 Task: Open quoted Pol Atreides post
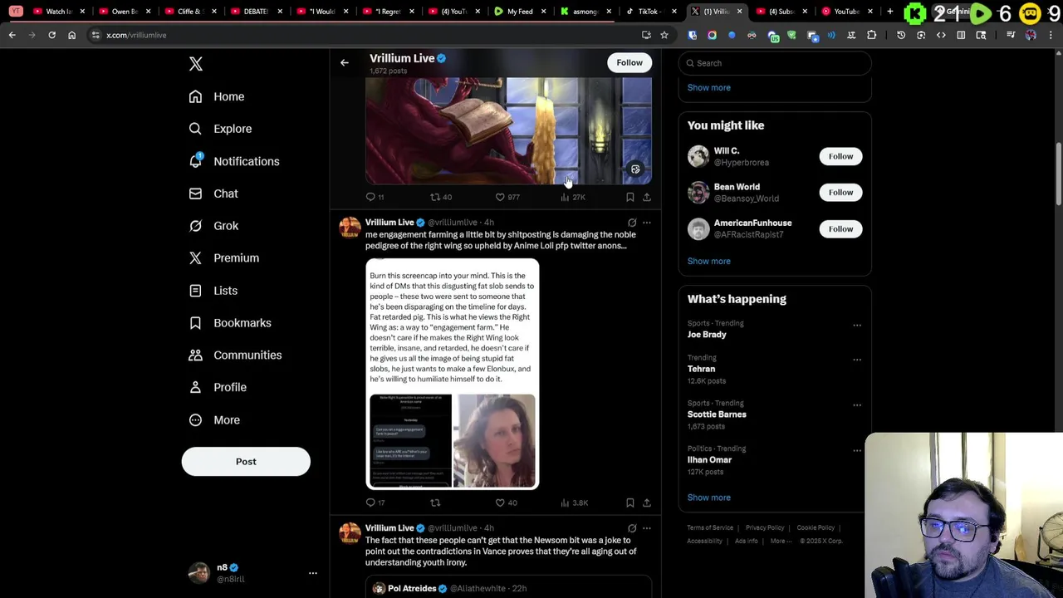pyautogui.click(x=508, y=589)
